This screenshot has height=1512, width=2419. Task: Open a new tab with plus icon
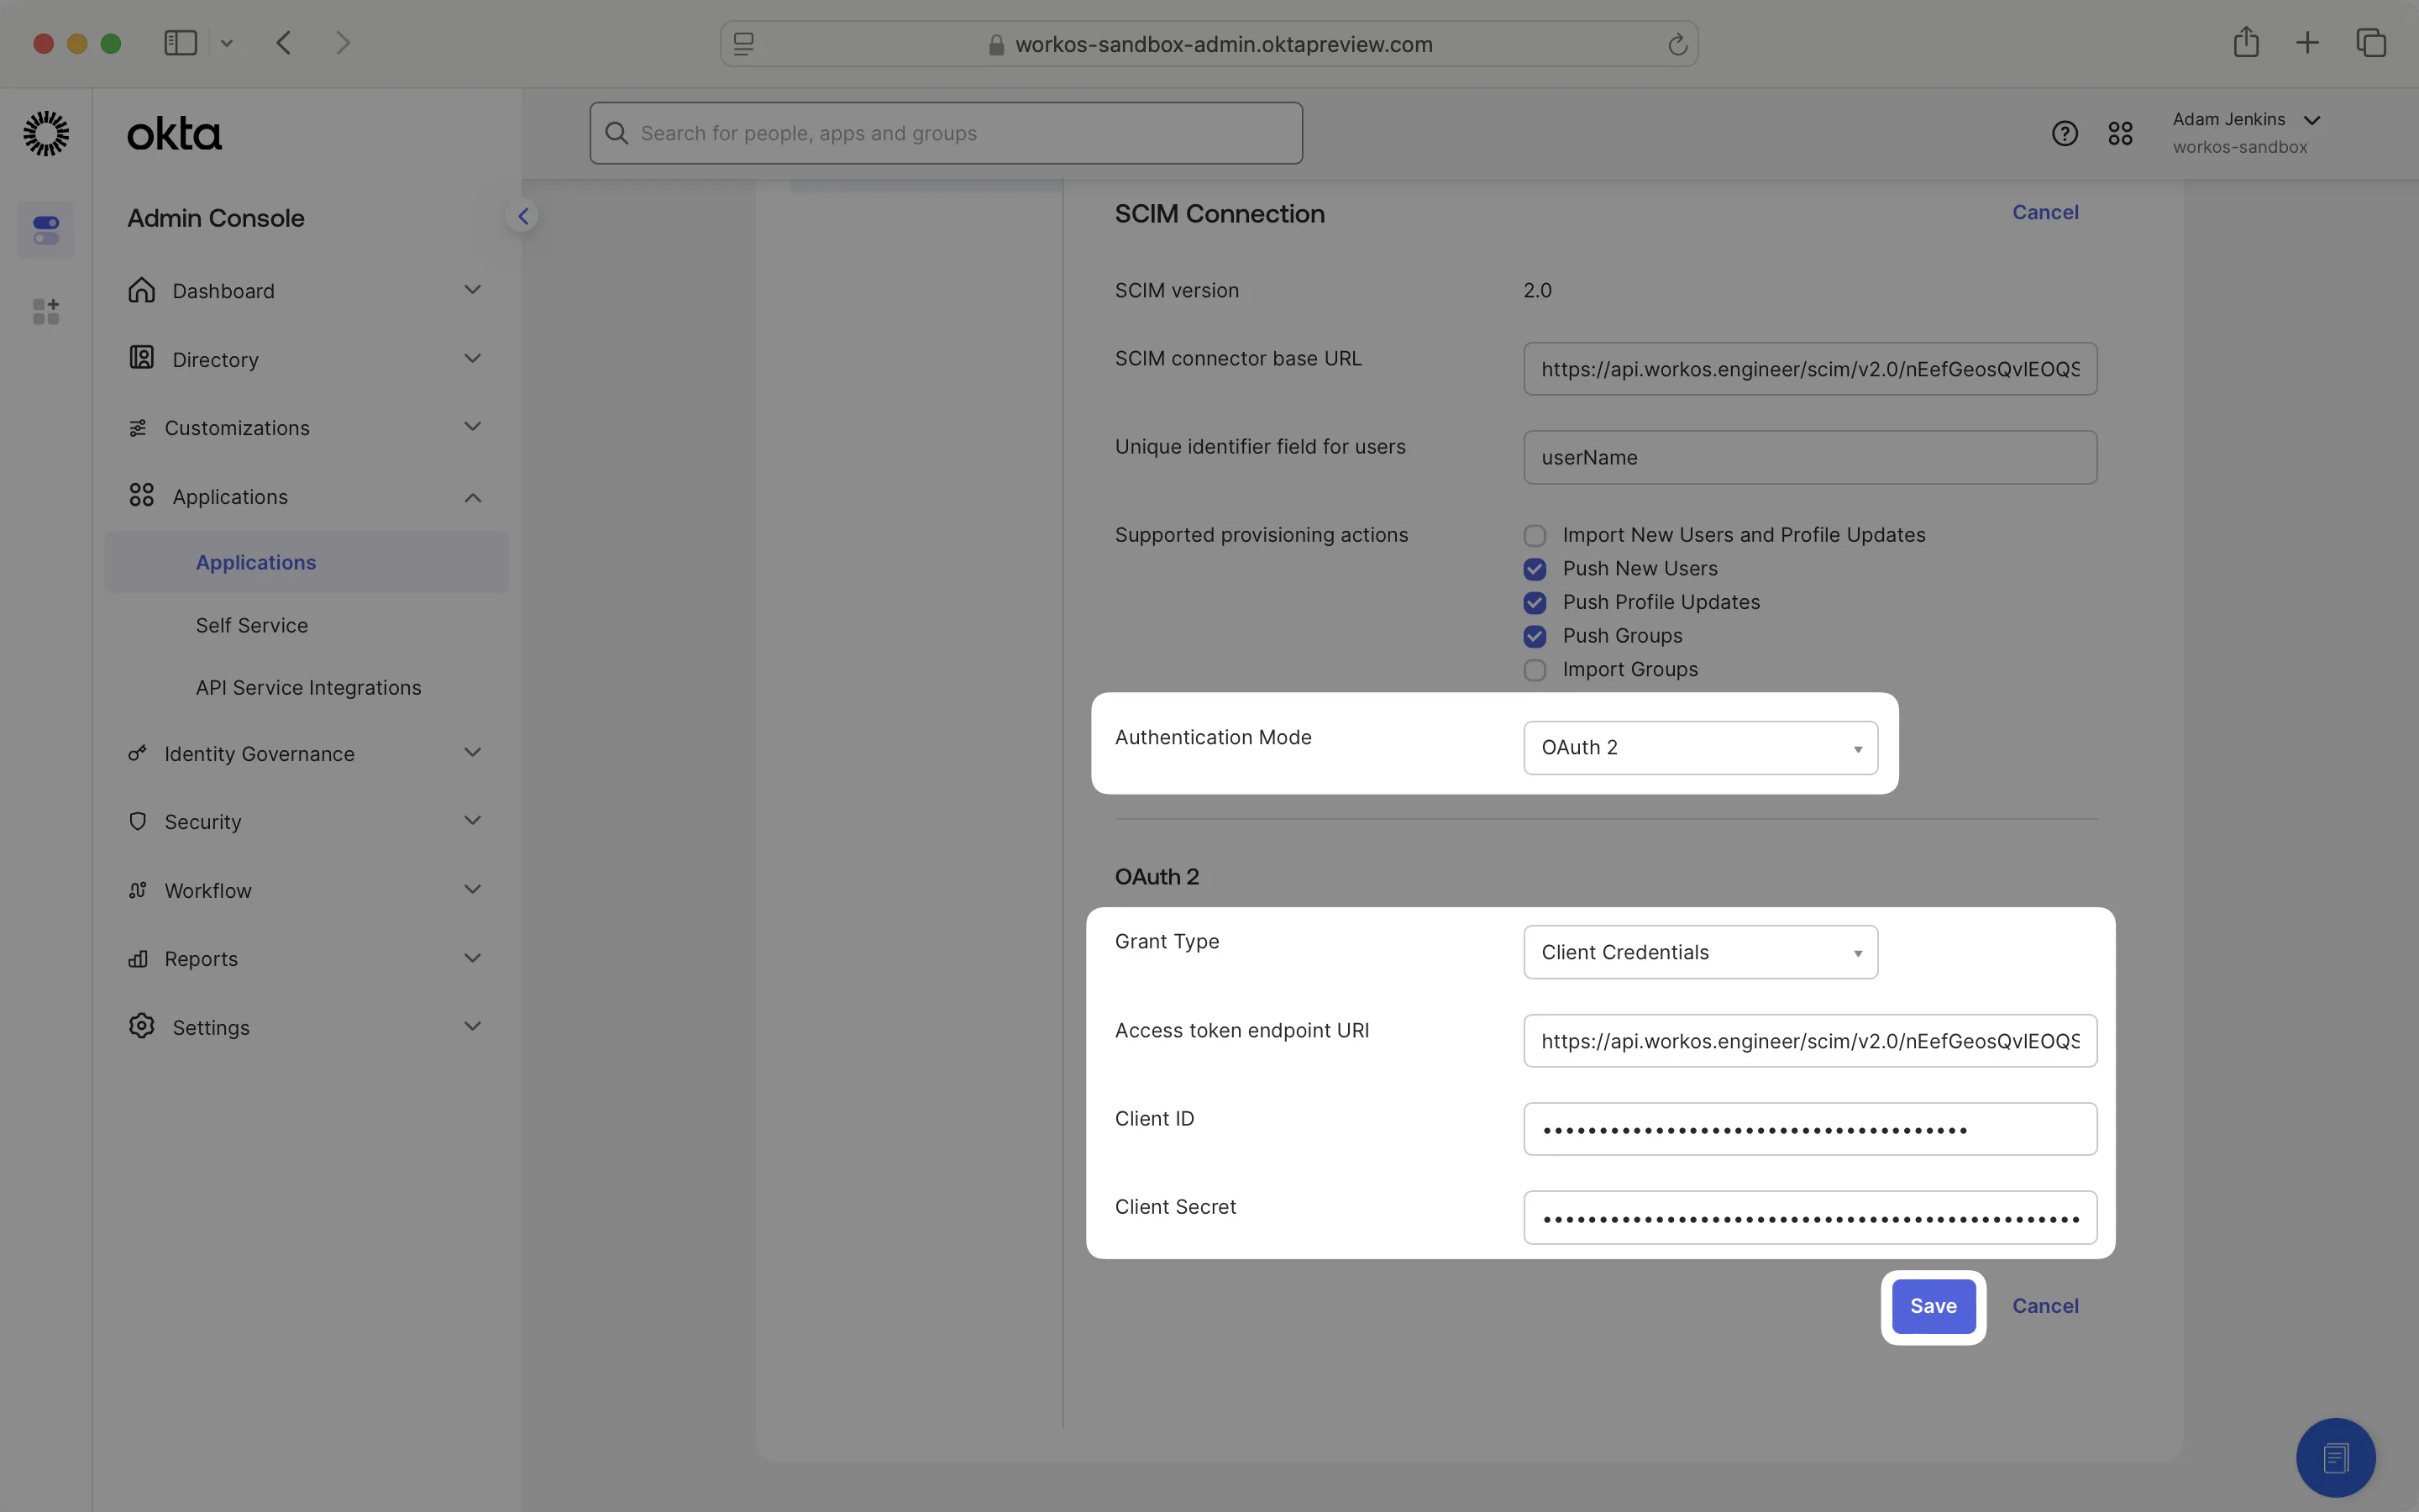point(2308,43)
